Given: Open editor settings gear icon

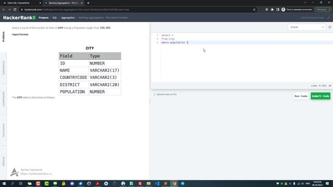Looking at the screenshot, I should click(330, 27).
